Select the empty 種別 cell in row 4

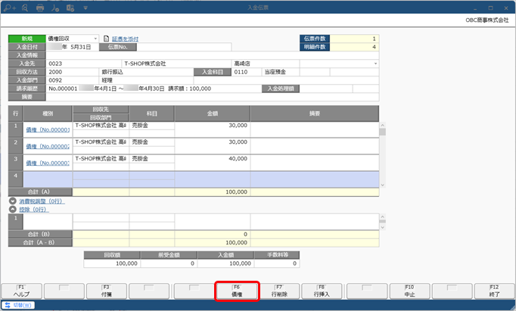coord(48,179)
